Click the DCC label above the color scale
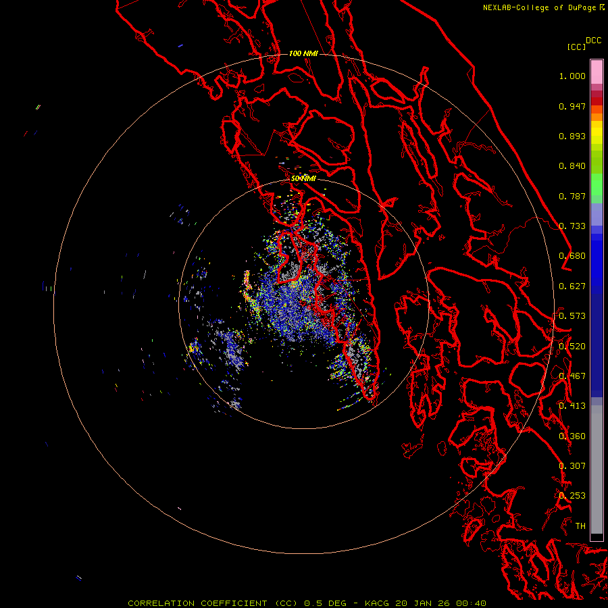The width and height of the screenshot is (608, 608). click(593, 41)
